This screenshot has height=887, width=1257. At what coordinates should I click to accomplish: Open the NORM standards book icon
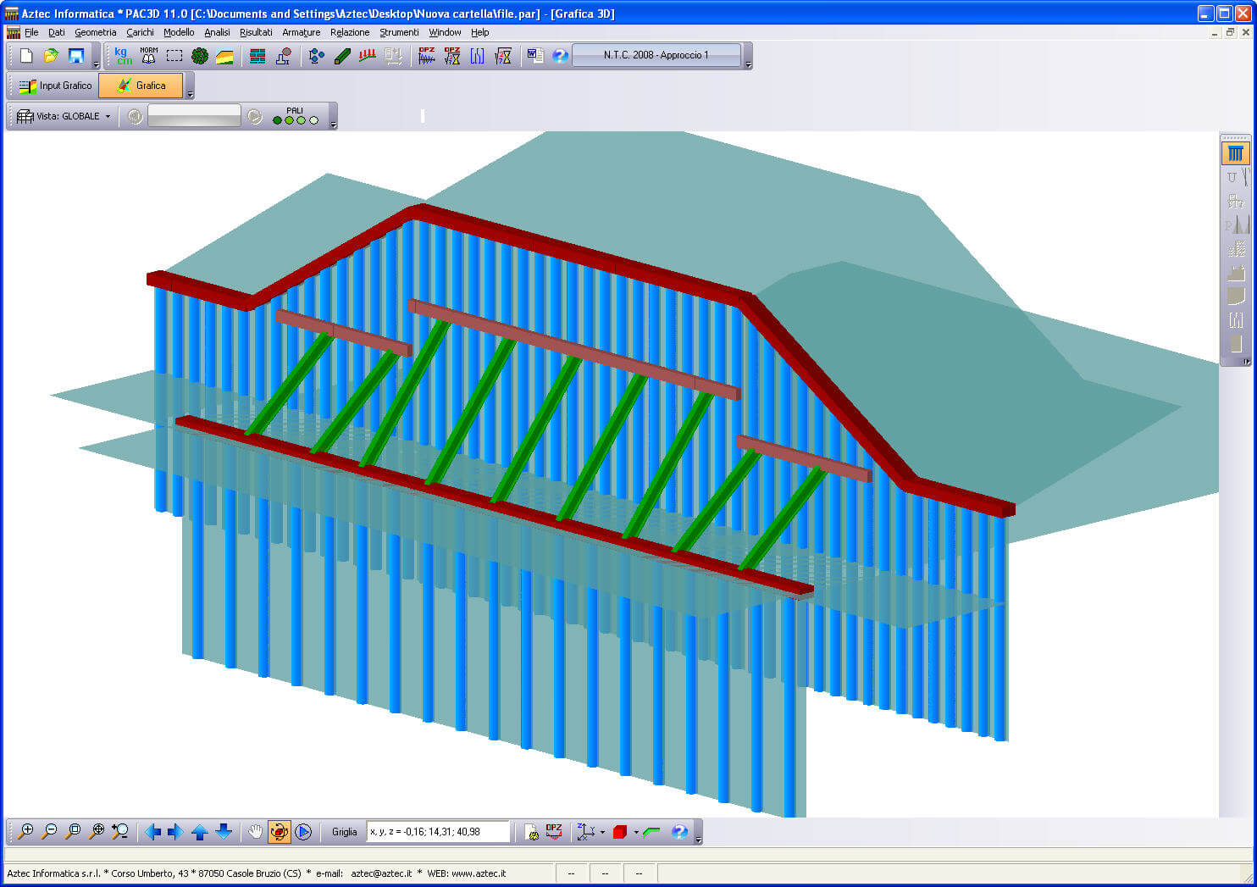[149, 56]
